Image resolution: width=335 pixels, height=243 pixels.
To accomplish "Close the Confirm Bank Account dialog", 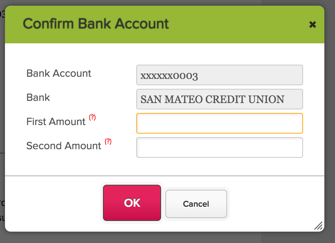I will (x=312, y=25).
